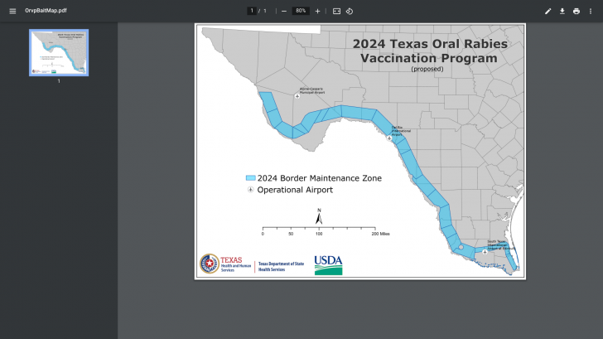Click the map title '2024 Texas Oral Rabies'
Screen dimensions: 603x339
click(x=430, y=44)
